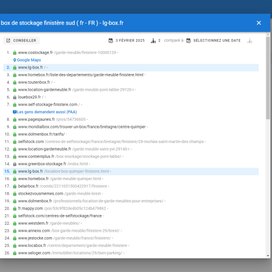272x272 pixels.
Task: Open the SÉLECTIONNEZ UNE DATE date picker
Action: (x=217, y=40)
